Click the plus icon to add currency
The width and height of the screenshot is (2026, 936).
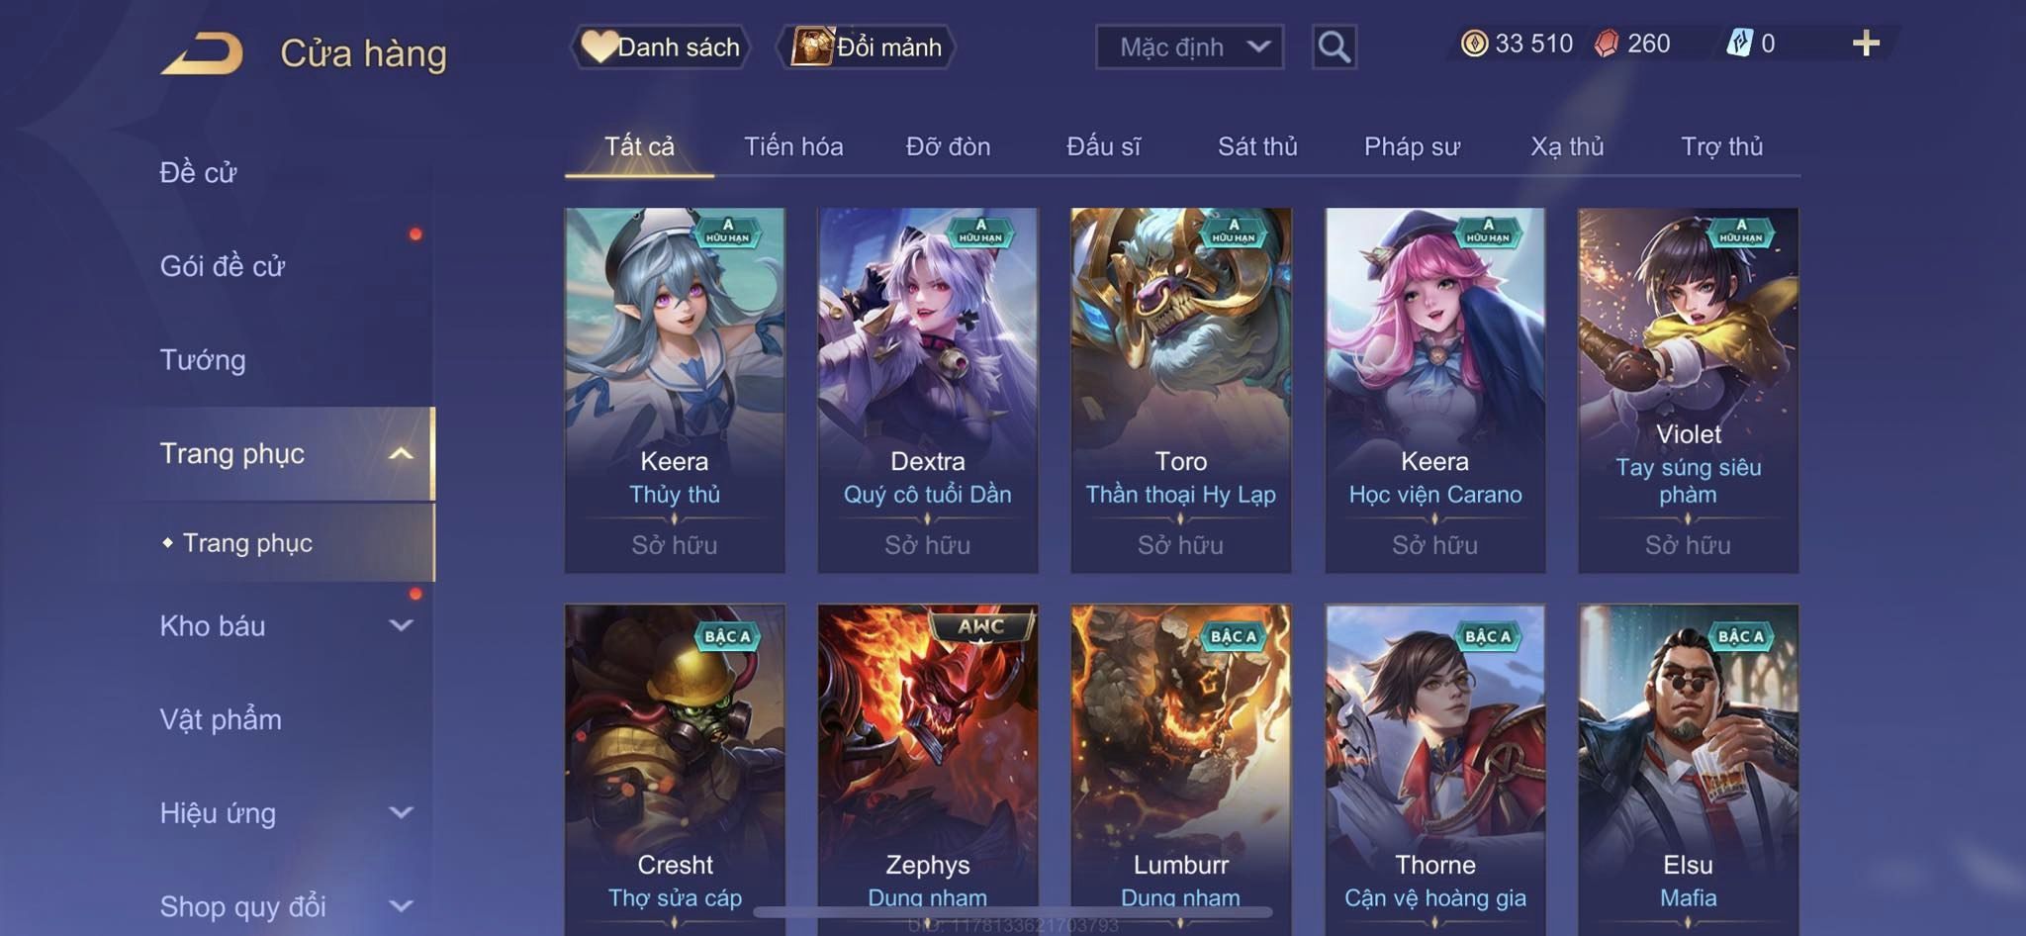(1866, 44)
